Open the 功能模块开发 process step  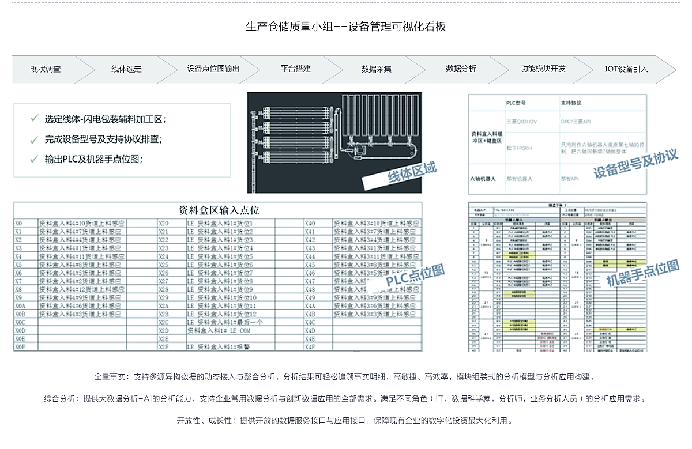coord(543,69)
